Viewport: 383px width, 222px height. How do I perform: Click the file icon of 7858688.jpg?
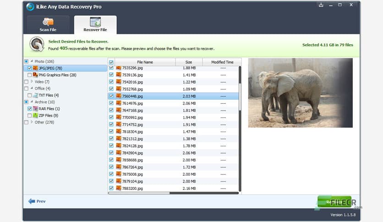119,160
